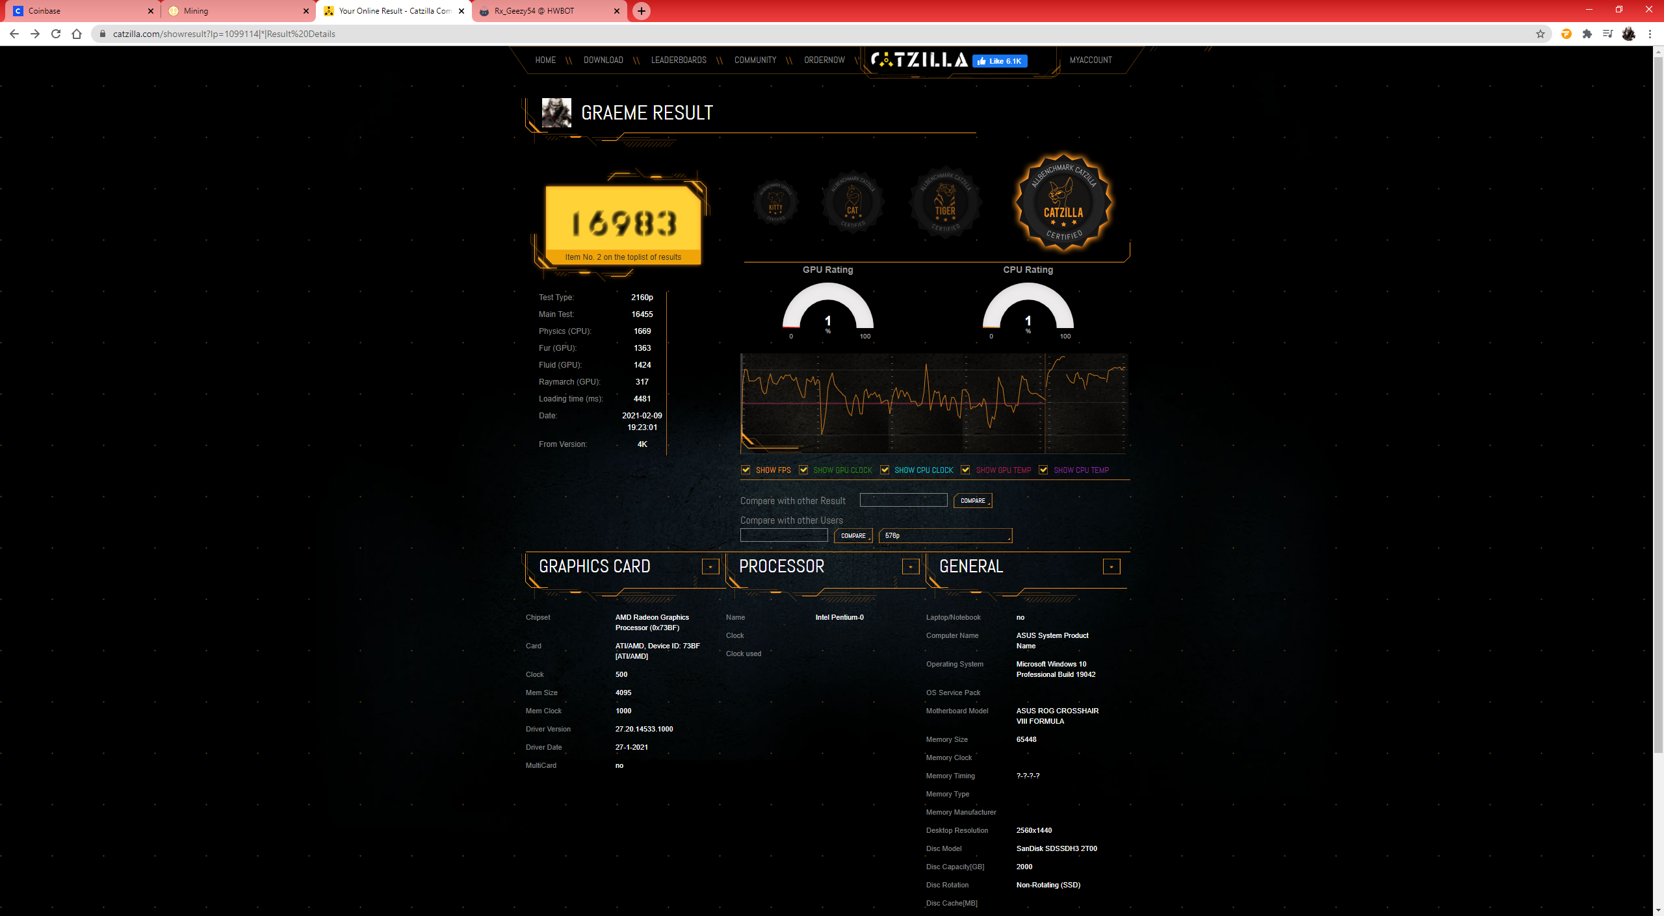
Task: Toggle Show CPU Clock checkbox
Action: coord(885,470)
